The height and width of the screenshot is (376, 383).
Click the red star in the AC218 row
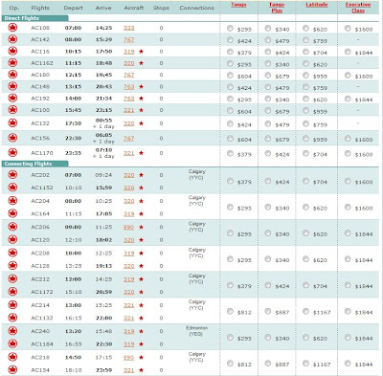tap(141, 358)
